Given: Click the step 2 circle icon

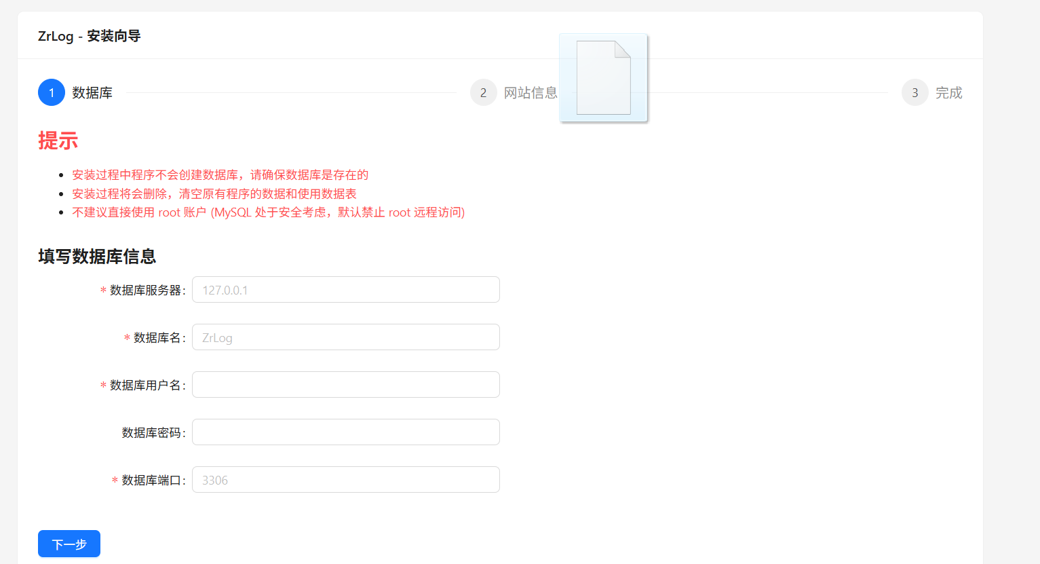Looking at the screenshot, I should 484,92.
